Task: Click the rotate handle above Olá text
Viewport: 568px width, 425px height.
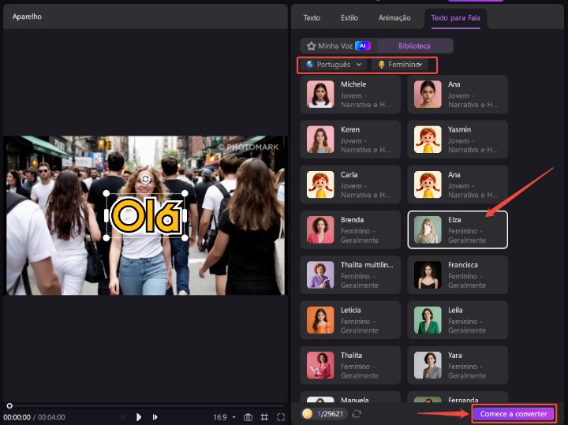Action: (x=145, y=179)
